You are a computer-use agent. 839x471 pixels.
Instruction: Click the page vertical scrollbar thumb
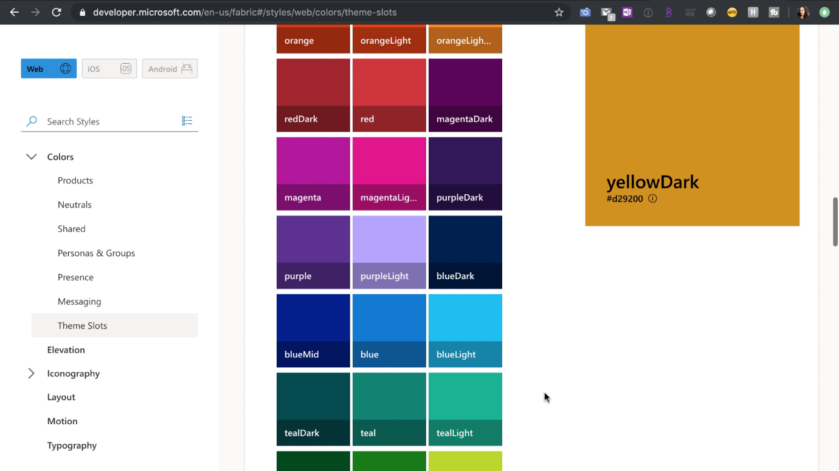tap(835, 222)
